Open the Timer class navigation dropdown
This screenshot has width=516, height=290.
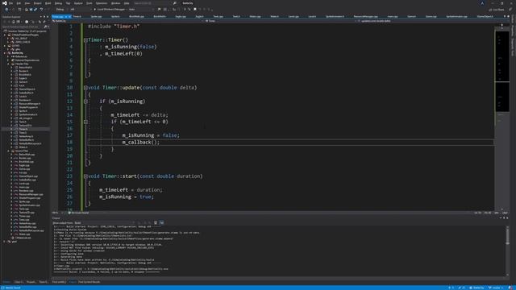coord(281,21)
